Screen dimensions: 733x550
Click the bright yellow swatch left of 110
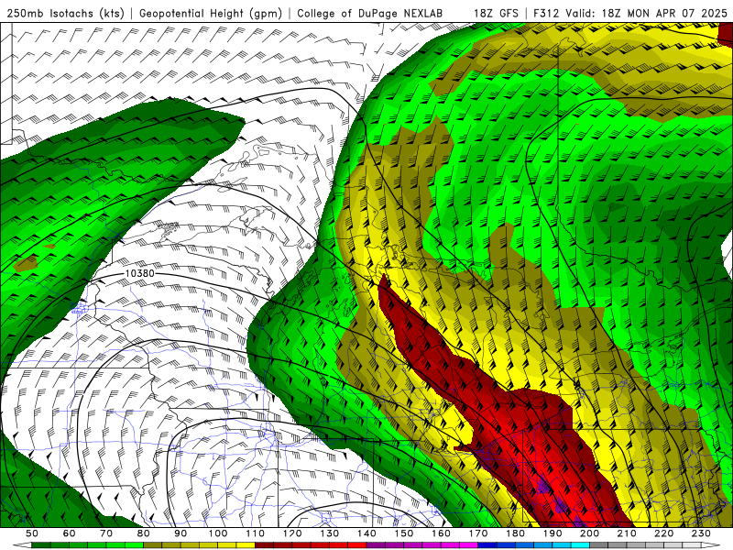click(x=246, y=545)
